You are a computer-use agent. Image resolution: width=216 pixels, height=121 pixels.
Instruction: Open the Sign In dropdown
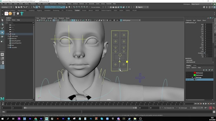tap(142, 7)
